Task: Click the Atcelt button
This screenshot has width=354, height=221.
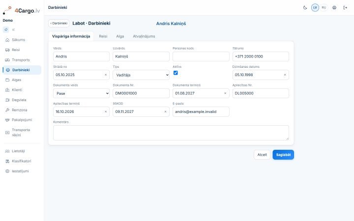Action: click(x=262, y=155)
